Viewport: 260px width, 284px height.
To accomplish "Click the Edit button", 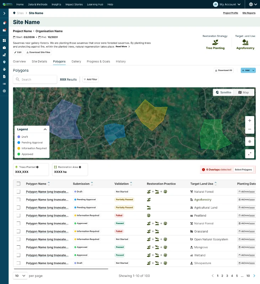I will (x=18, y=52).
